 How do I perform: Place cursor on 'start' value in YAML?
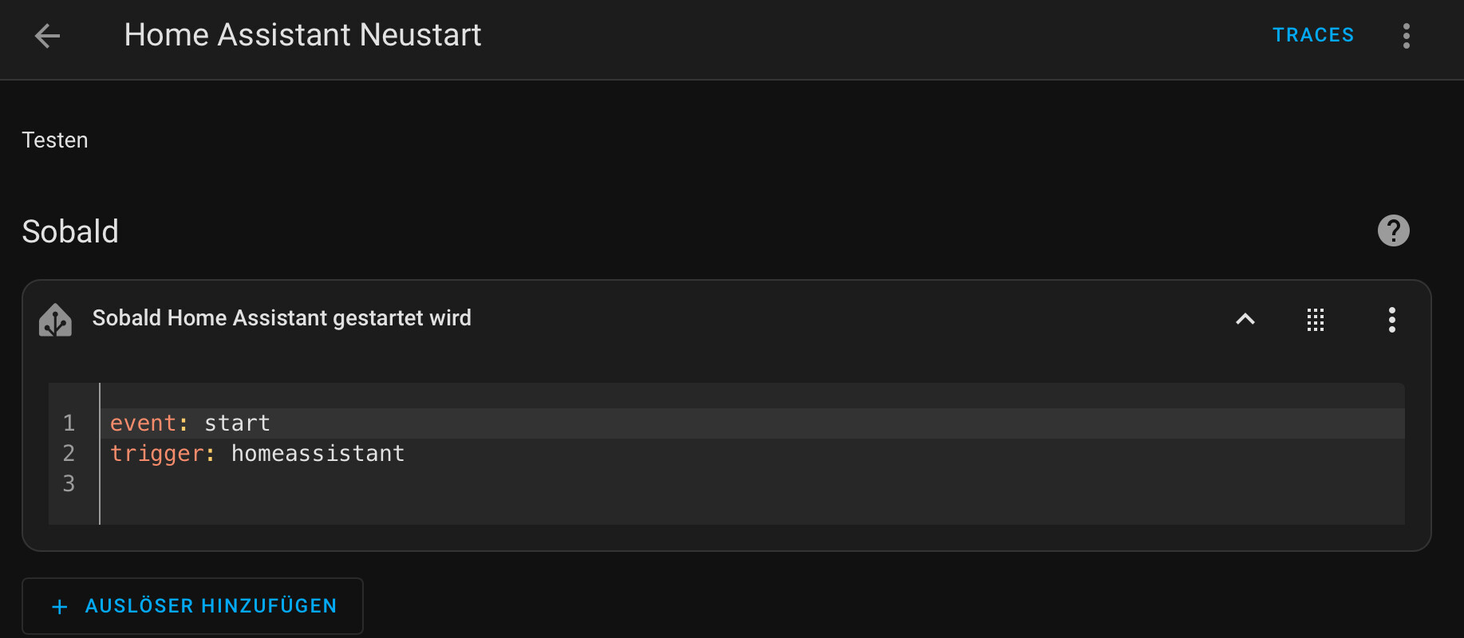pyautogui.click(x=237, y=423)
